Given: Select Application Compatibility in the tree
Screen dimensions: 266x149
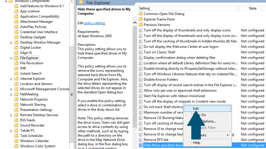Looking at the screenshot, I should tap(40, 16).
